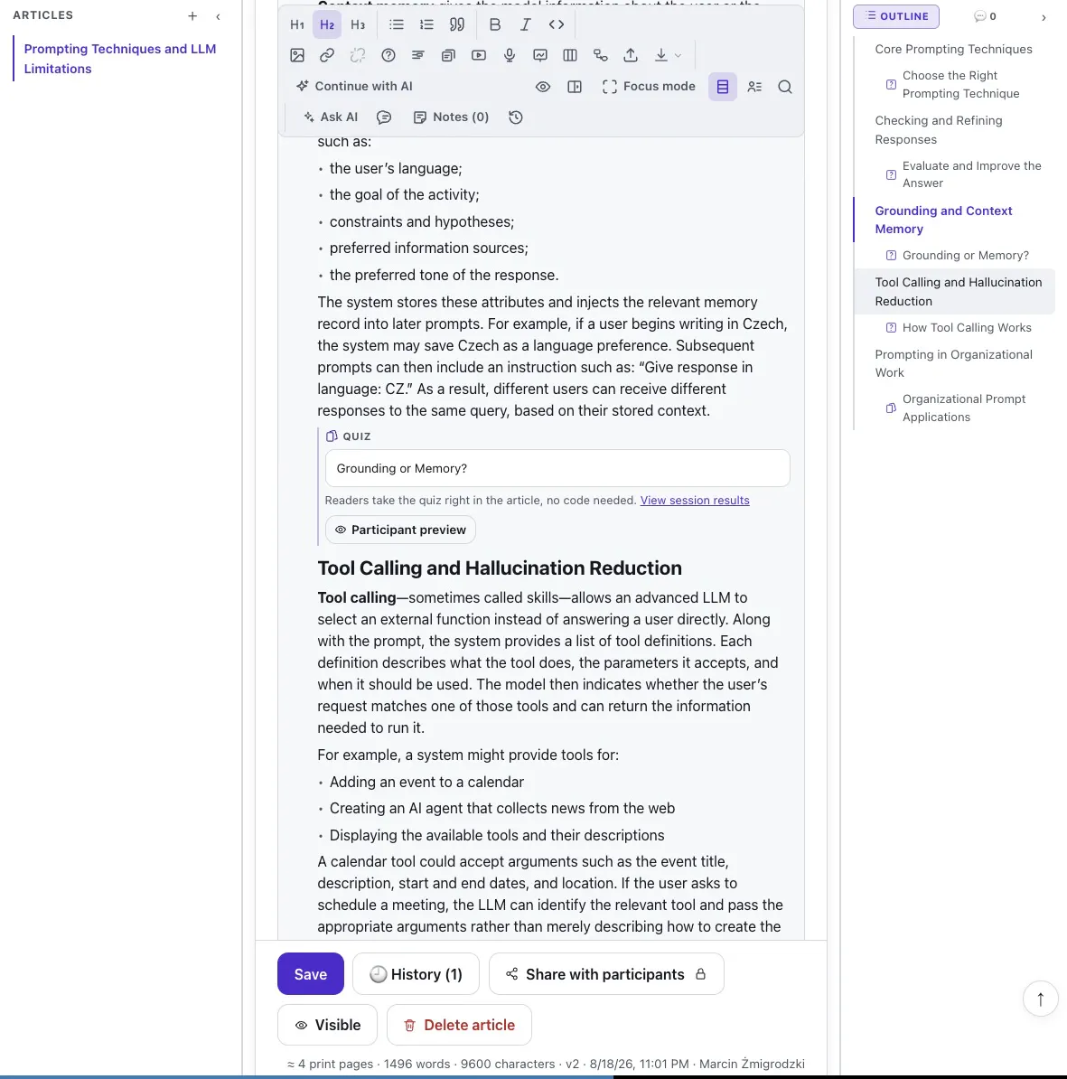Click the Ask AI button
The height and width of the screenshot is (1079, 1067).
coord(331,117)
